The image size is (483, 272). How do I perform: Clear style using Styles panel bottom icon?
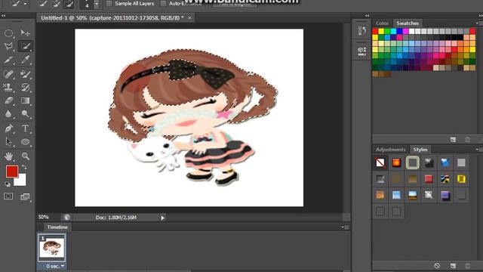click(x=437, y=265)
